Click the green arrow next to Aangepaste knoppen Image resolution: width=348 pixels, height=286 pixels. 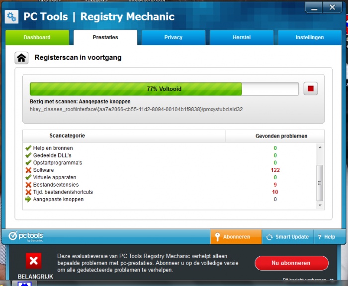pos(28,199)
